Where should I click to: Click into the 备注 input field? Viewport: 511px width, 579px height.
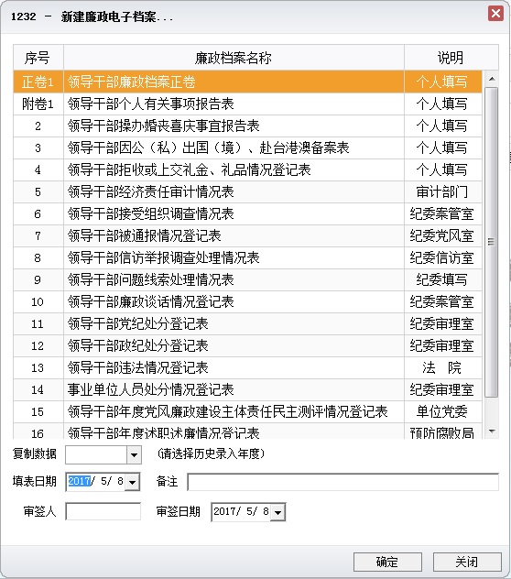pos(343,482)
